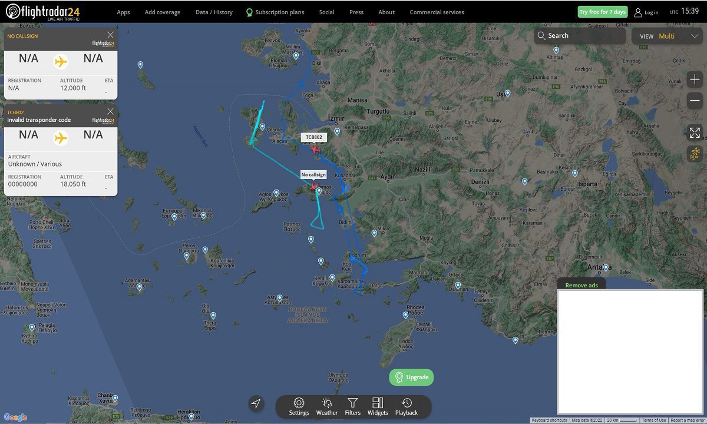The width and height of the screenshot is (707, 424).
Task: Click the Try free for 7 days button
Action: tap(602, 12)
